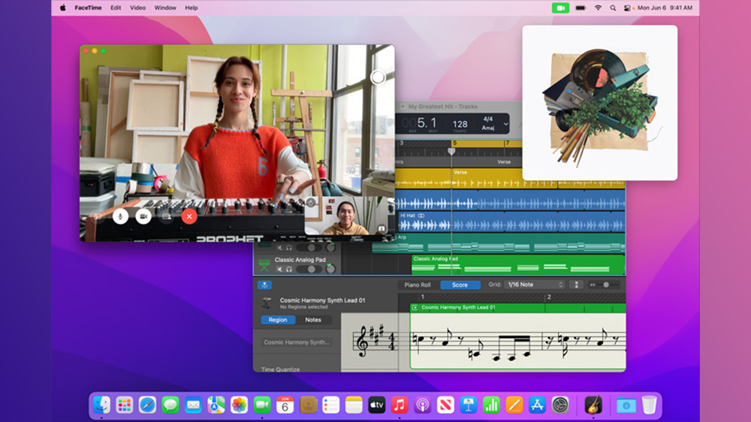The width and height of the screenshot is (751, 422).
Task: Click the playhead marker in GarageBand ruler
Action: (451, 151)
